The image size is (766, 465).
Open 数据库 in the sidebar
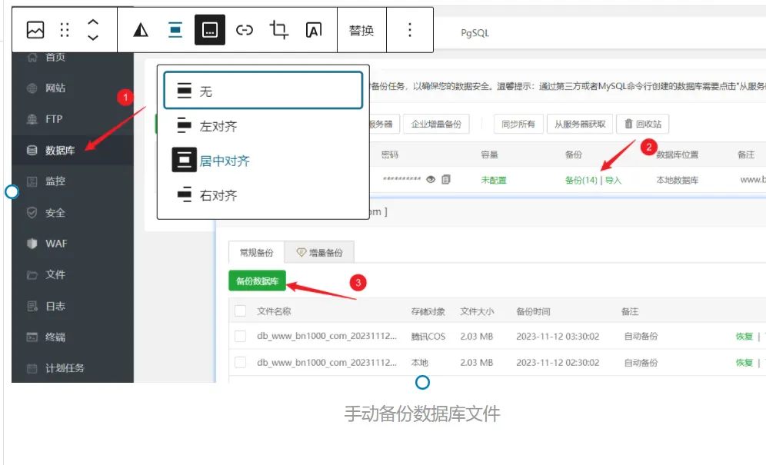[59, 150]
